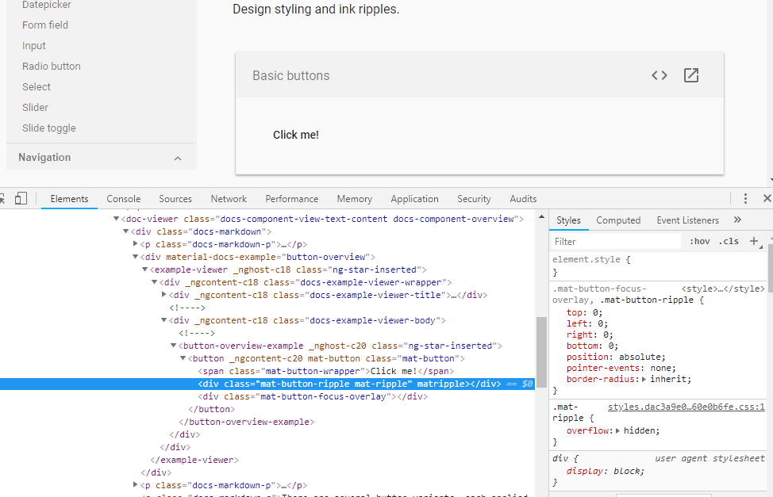The image size is (773, 497).
Task: Switch to the Console tab
Action: coord(123,198)
